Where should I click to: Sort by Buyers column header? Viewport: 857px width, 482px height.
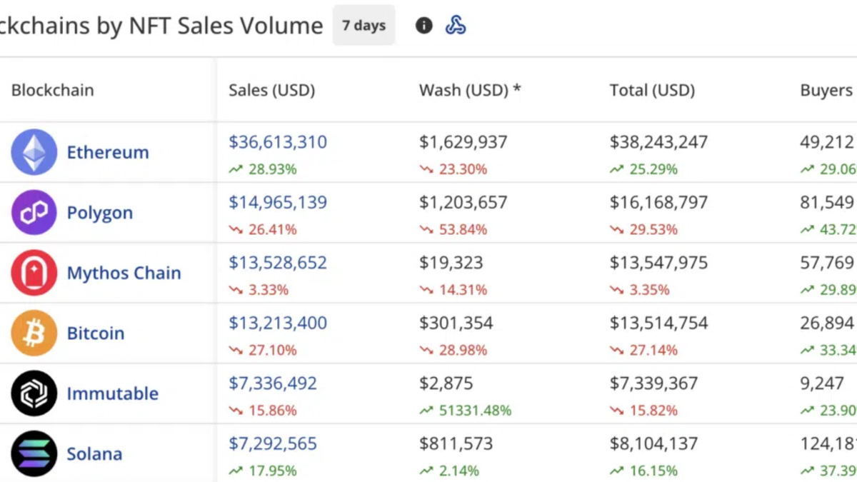point(826,91)
